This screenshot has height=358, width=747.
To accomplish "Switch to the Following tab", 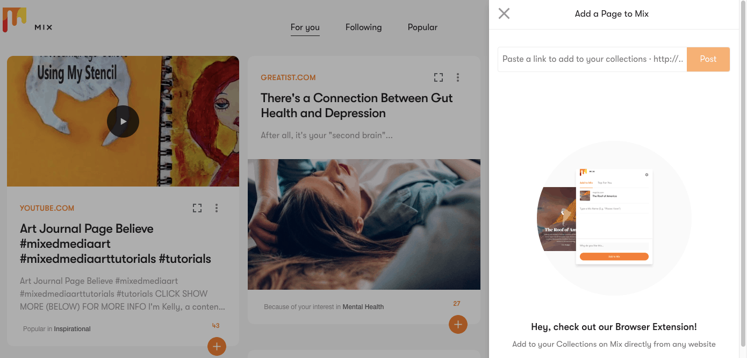I will click(364, 27).
